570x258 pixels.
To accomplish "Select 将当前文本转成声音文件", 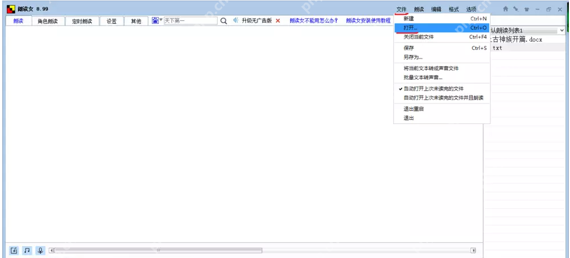I will [x=442, y=68].
